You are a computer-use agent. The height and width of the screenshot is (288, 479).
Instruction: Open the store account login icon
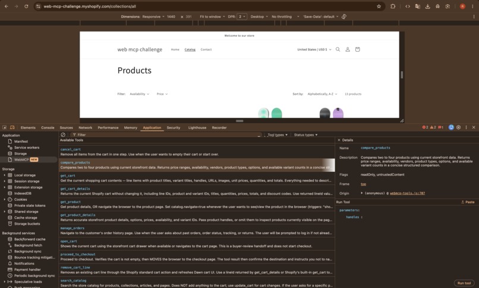pyautogui.click(x=348, y=49)
